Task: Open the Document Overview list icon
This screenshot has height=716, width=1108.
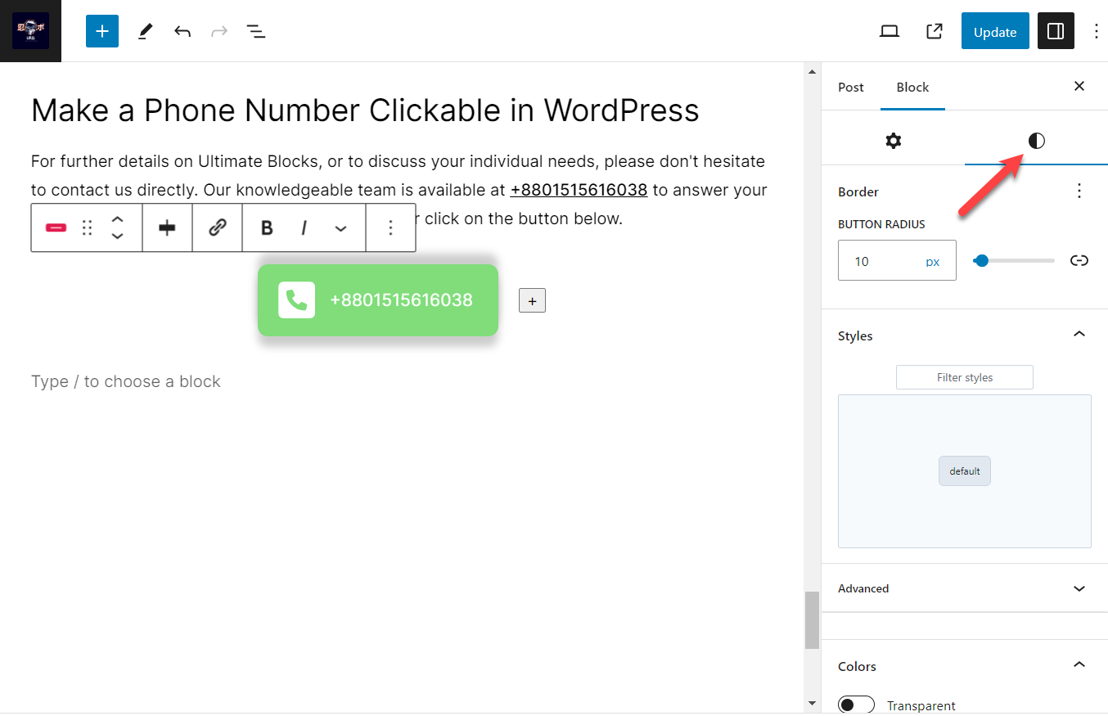Action: click(x=256, y=31)
